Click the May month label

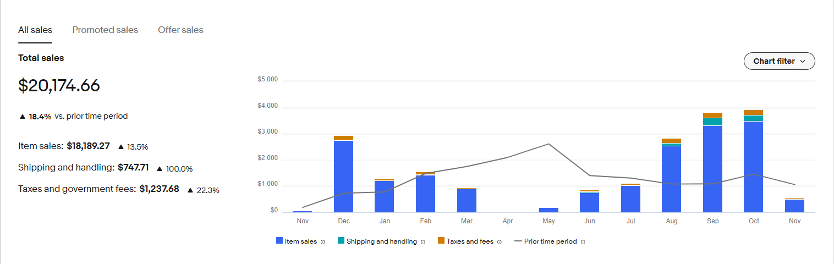click(x=548, y=221)
